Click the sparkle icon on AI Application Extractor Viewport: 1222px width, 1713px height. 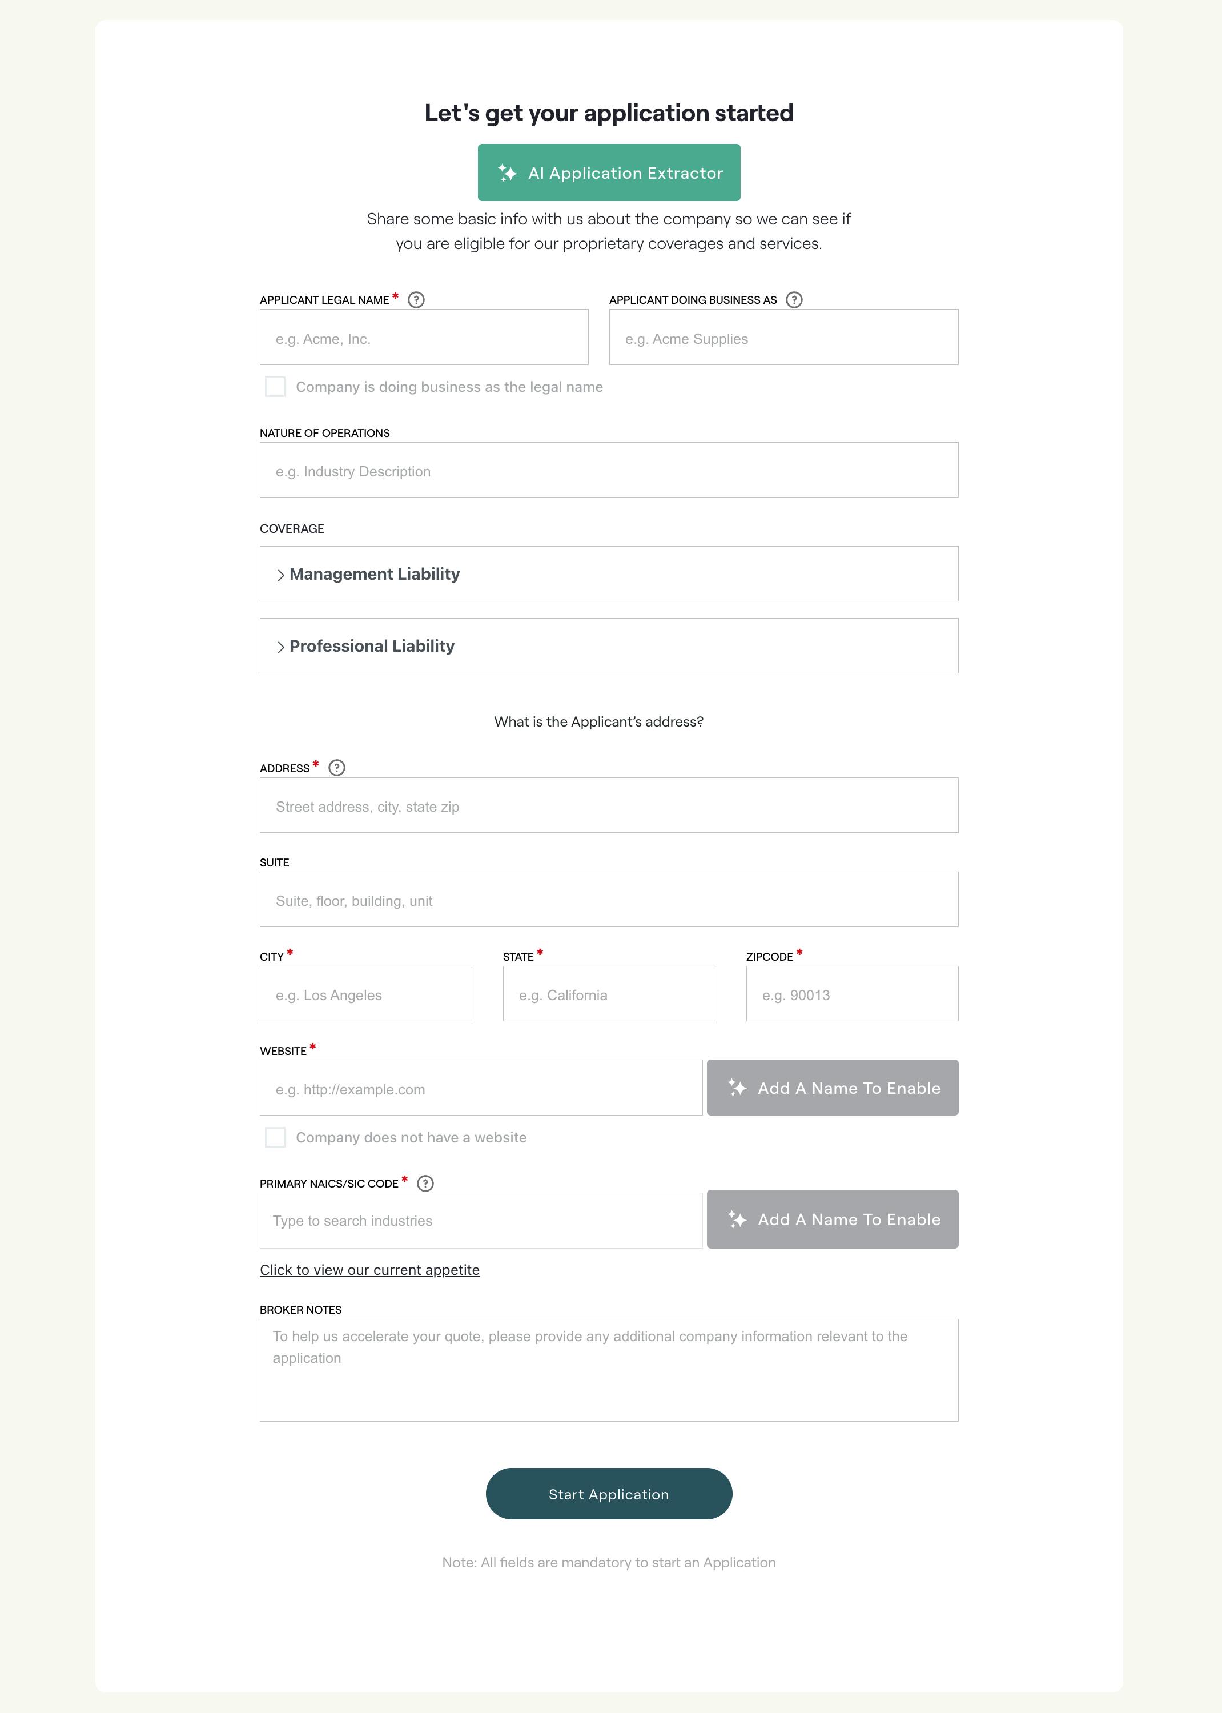coord(508,173)
